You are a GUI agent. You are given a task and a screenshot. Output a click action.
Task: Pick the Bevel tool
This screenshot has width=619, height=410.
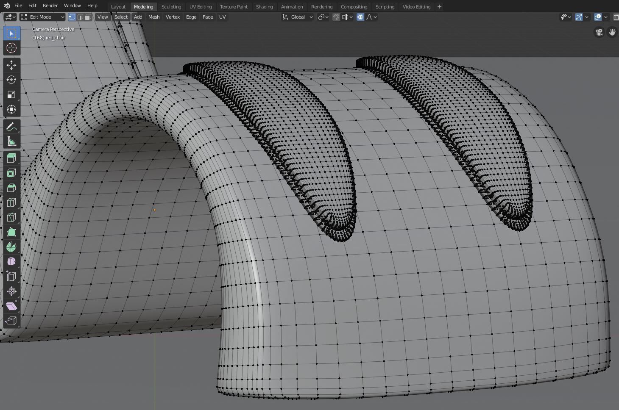[x=11, y=188]
